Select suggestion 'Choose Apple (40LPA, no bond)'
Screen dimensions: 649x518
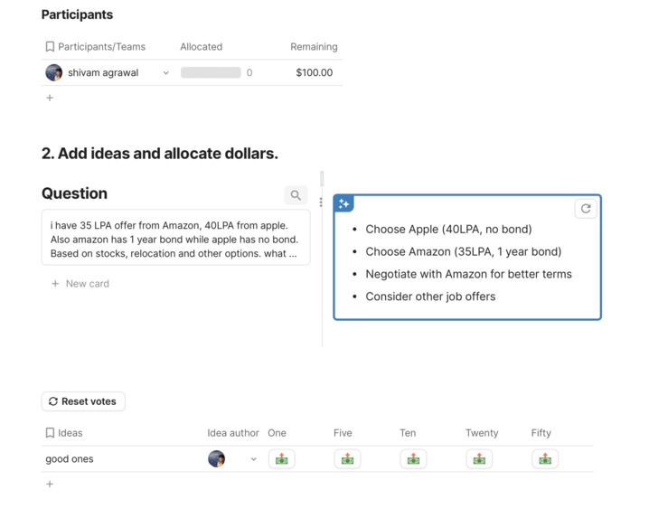[x=448, y=229]
